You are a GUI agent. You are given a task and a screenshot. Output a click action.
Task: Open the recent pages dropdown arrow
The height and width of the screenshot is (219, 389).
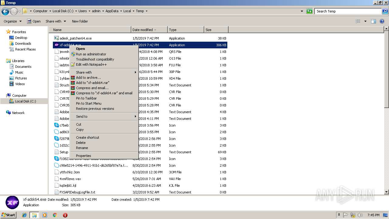coord(20,11)
